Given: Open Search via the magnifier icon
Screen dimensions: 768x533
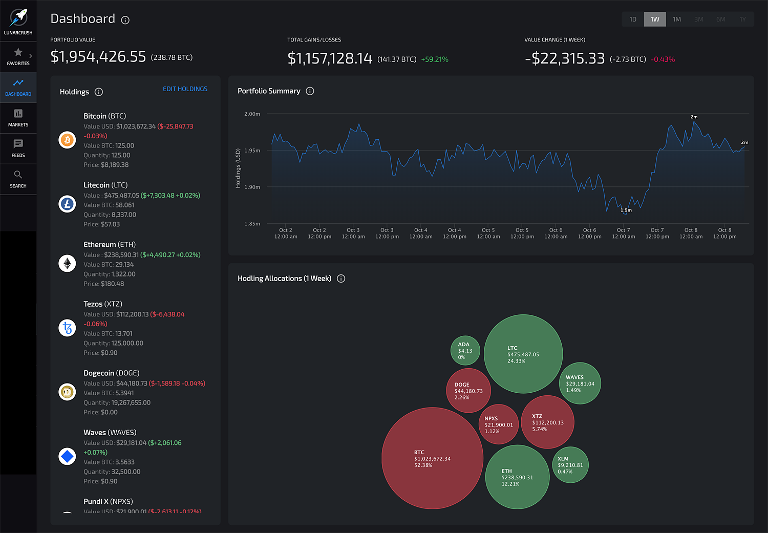Looking at the screenshot, I should coord(18,175).
